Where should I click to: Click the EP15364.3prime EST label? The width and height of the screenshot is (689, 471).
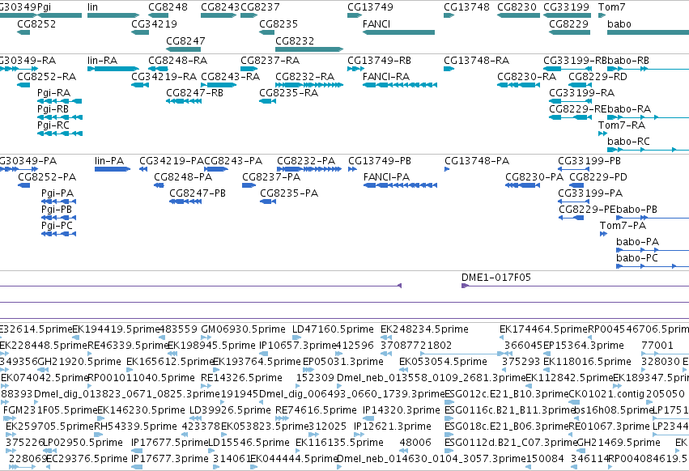(584, 346)
